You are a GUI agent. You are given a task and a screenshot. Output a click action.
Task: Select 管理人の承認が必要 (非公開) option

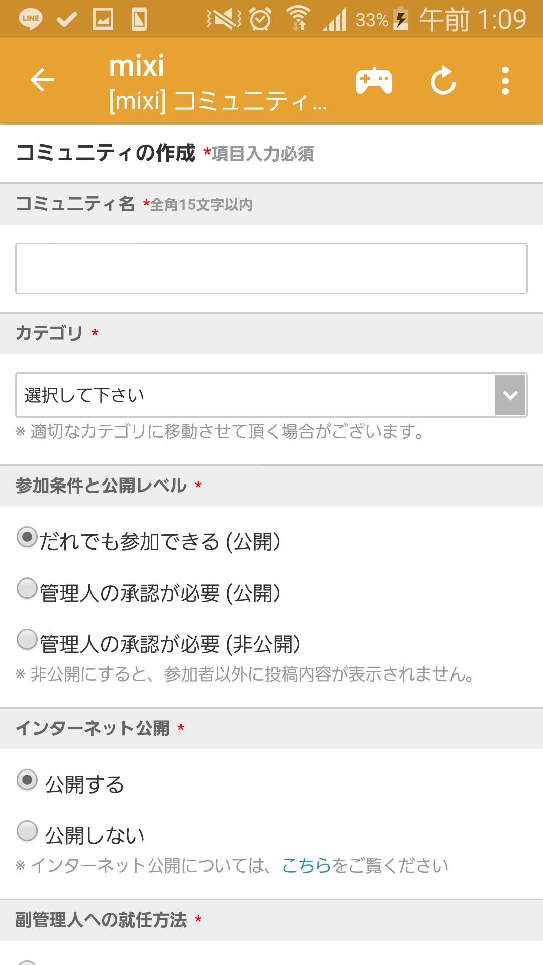[x=27, y=640]
